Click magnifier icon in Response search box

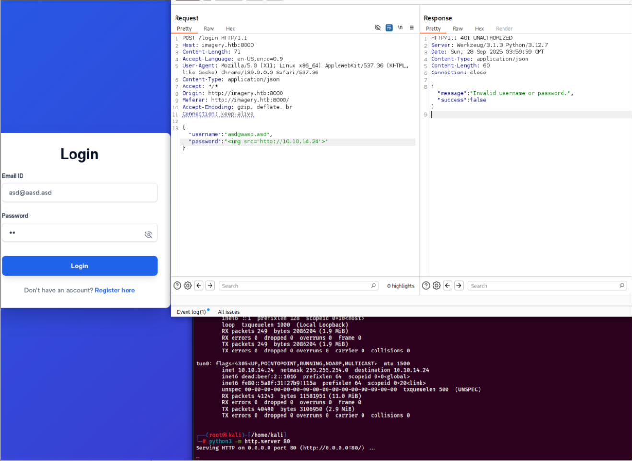pos(622,286)
